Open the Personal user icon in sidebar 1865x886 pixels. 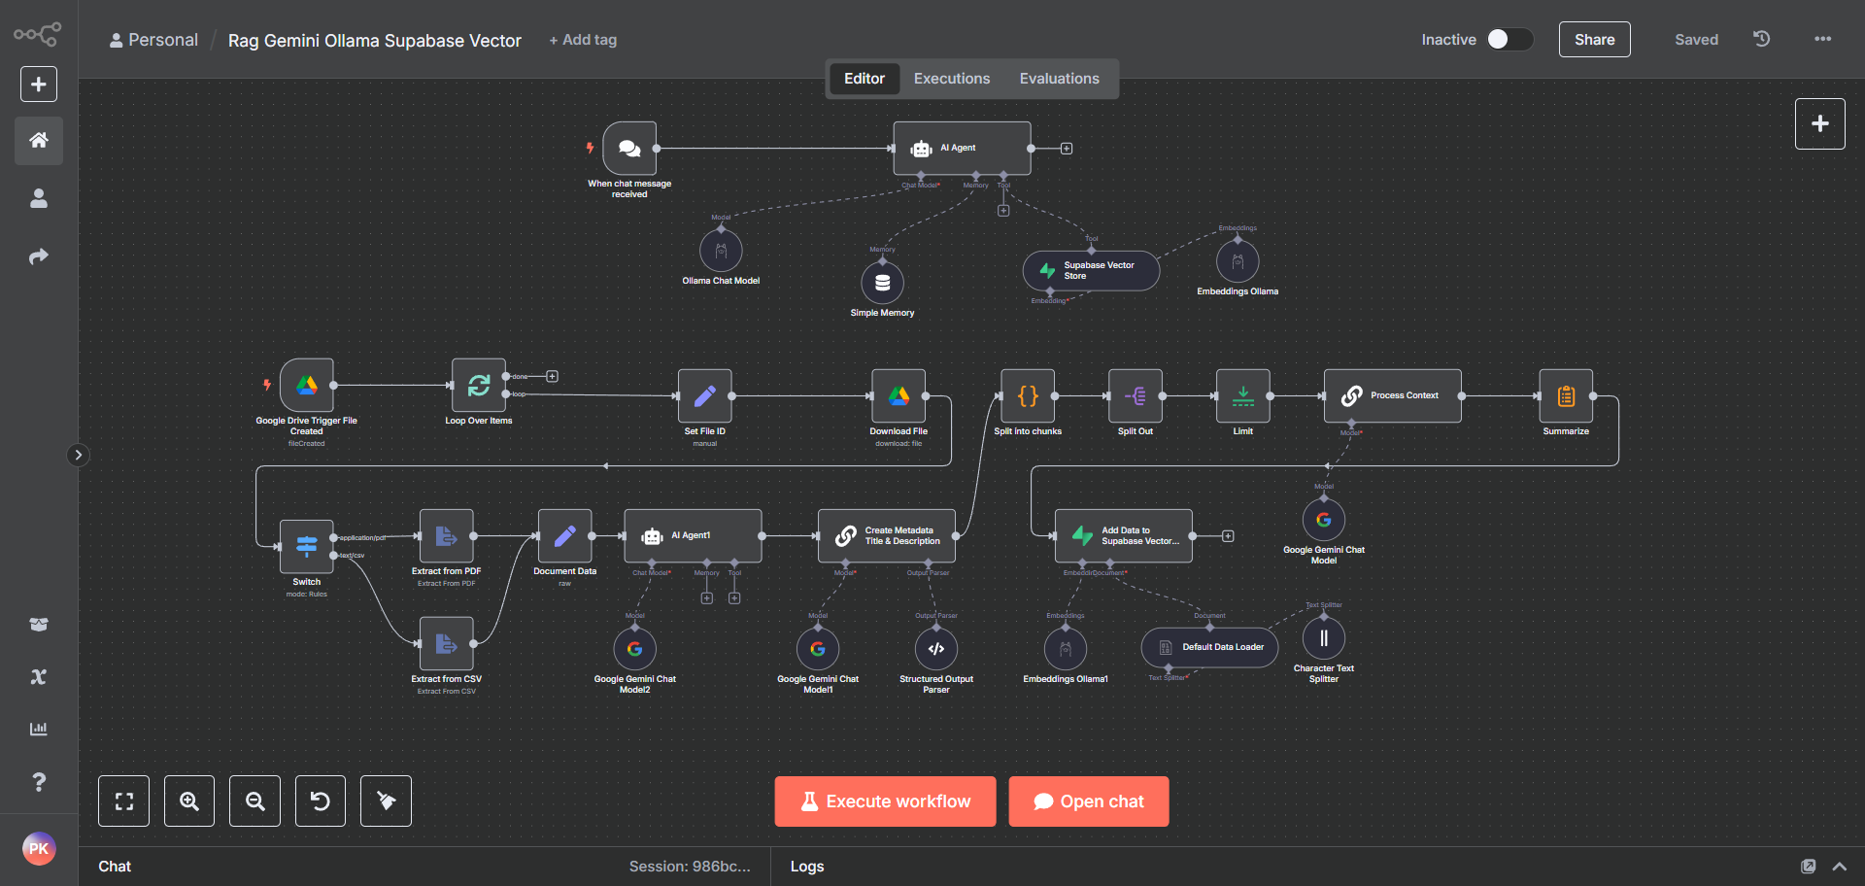tap(39, 198)
